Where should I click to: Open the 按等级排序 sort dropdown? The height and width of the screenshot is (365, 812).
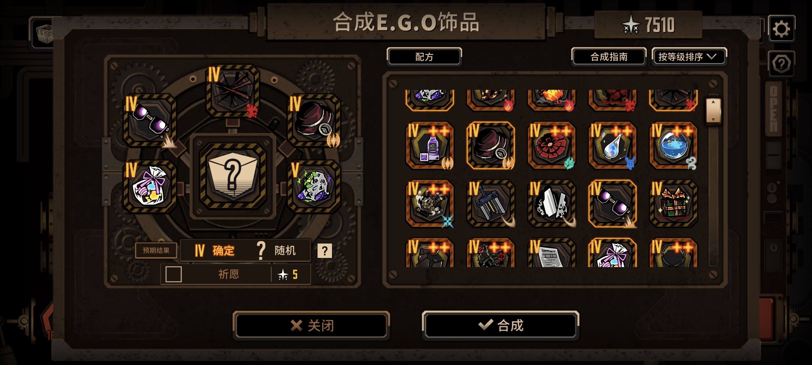(x=689, y=57)
